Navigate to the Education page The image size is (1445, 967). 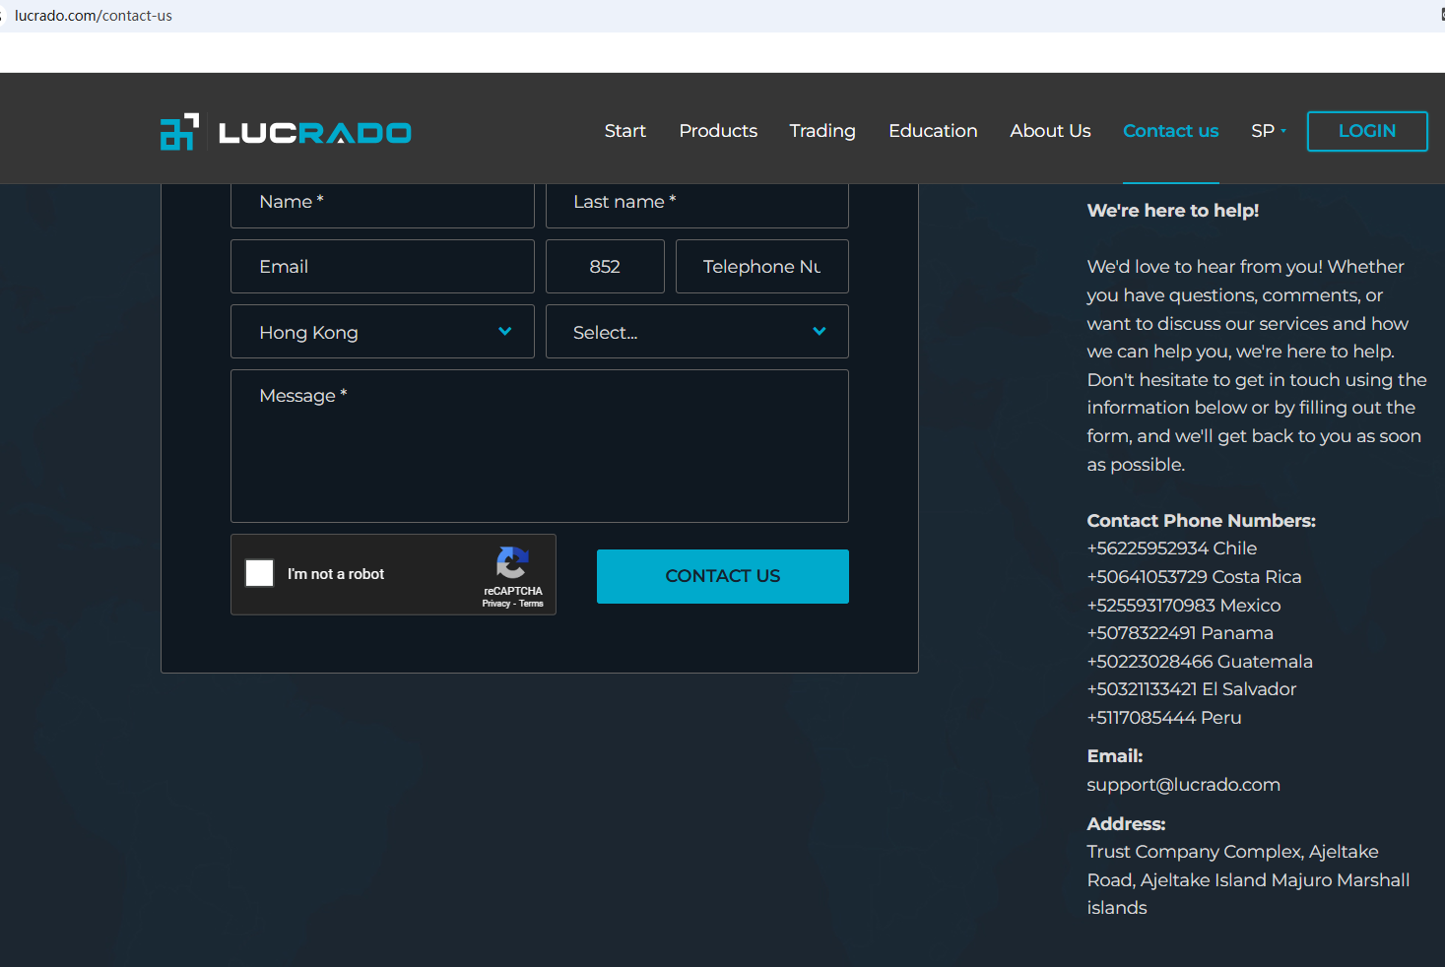click(x=932, y=131)
